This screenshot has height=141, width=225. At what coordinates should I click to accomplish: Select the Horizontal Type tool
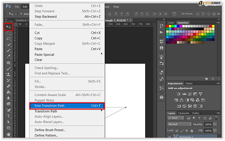(9, 116)
